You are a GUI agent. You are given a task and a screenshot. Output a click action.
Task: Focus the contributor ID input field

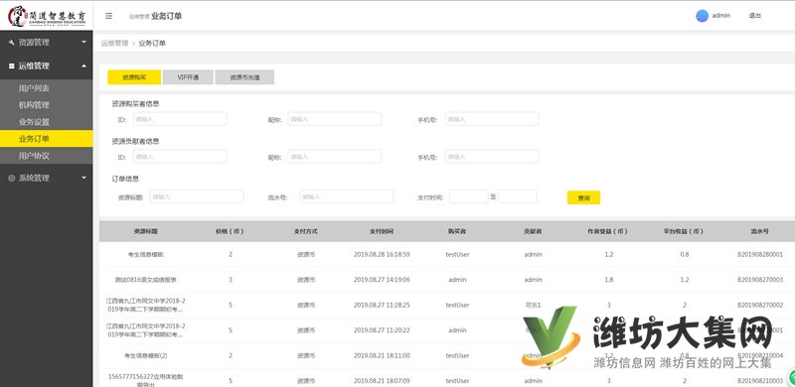[180, 157]
